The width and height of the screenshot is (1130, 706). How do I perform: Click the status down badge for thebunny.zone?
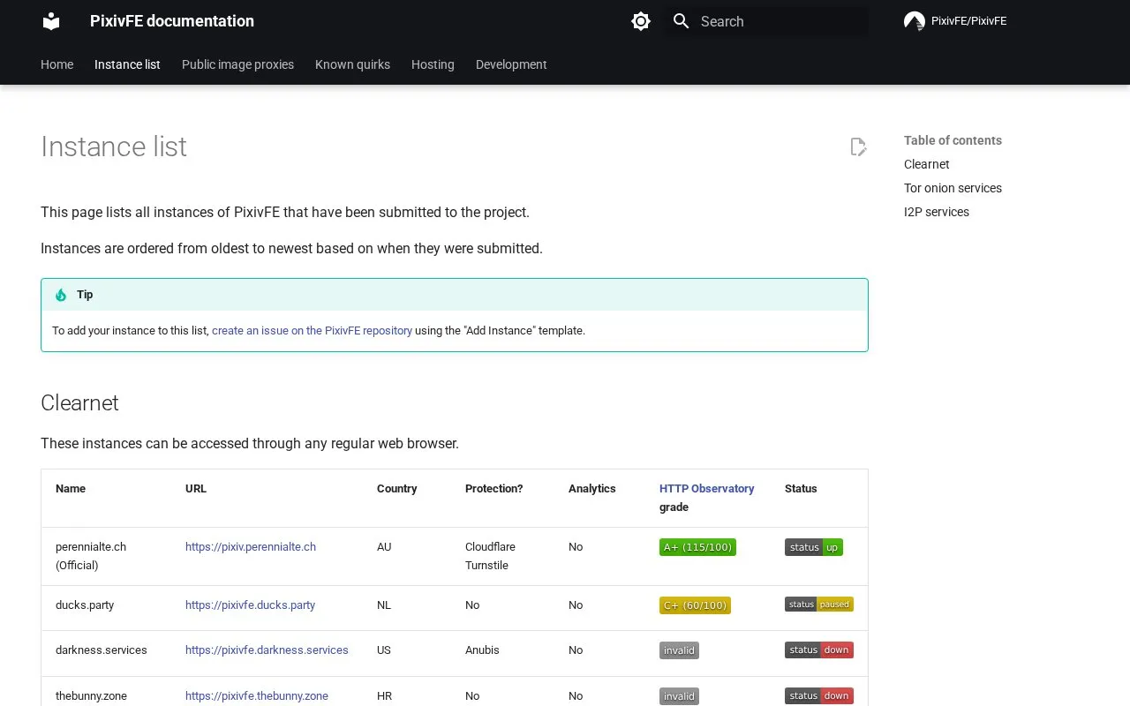click(819, 696)
